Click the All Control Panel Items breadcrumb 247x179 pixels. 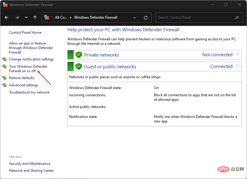pyautogui.click(x=61, y=17)
